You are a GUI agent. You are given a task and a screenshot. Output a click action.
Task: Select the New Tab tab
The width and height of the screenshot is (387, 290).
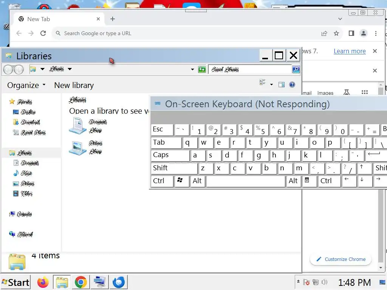click(59, 19)
